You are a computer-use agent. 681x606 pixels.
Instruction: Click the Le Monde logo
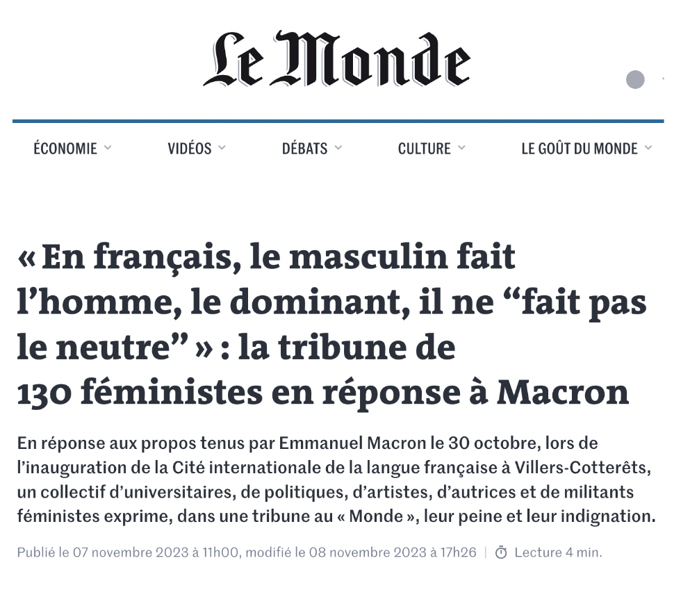[337, 58]
